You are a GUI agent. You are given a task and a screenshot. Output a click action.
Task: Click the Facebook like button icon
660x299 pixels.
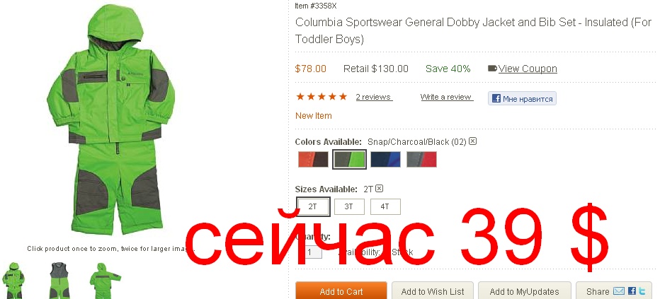pyautogui.click(x=496, y=99)
